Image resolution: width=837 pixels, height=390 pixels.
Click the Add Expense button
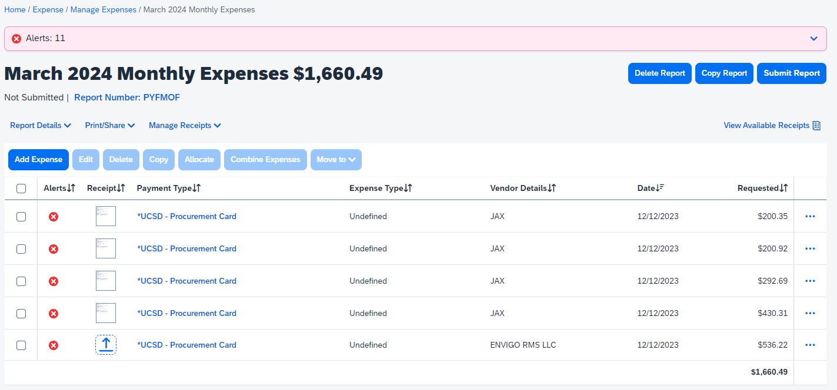(38, 160)
